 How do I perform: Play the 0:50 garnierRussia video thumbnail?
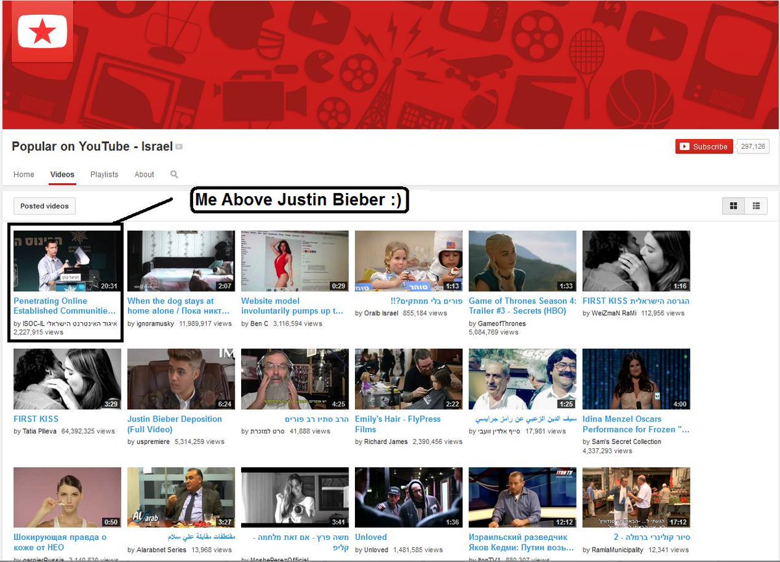pyautogui.click(x=68, y=497)
